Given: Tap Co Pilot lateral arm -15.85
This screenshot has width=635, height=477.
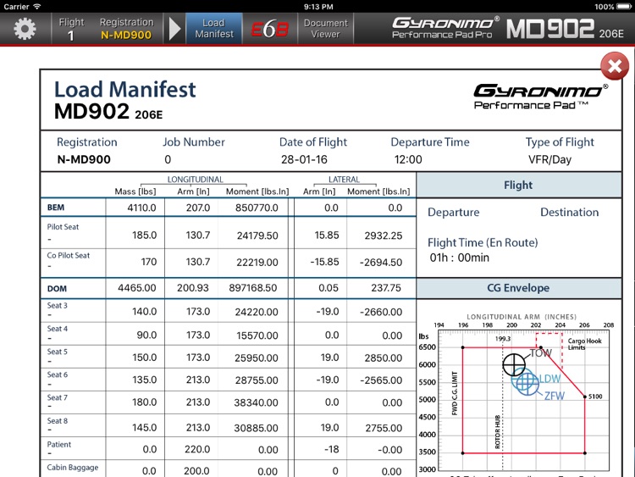Looking at the screenshot, I should [x=324, y=262].
